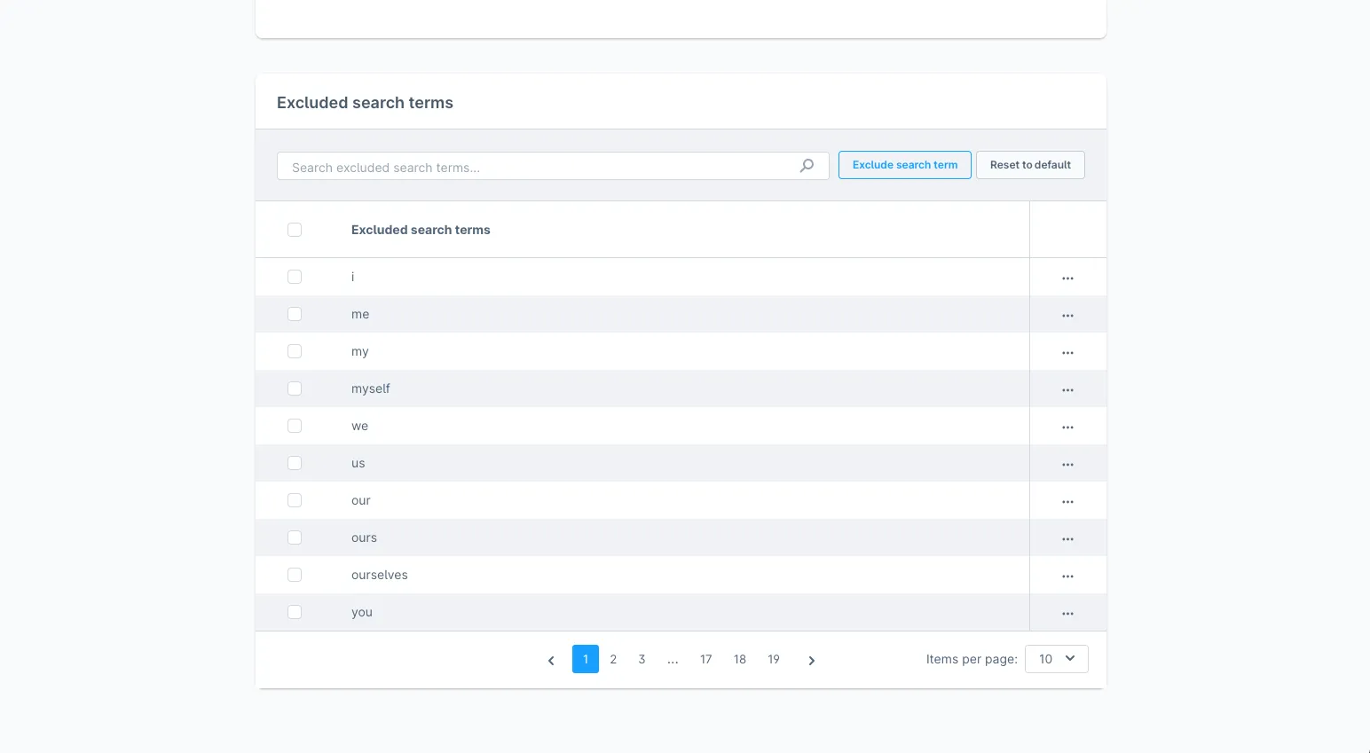Open the three-dot menu for 'you' row
The width and height of the screenshot is (1370, 753).
[x=1067, y=613]
